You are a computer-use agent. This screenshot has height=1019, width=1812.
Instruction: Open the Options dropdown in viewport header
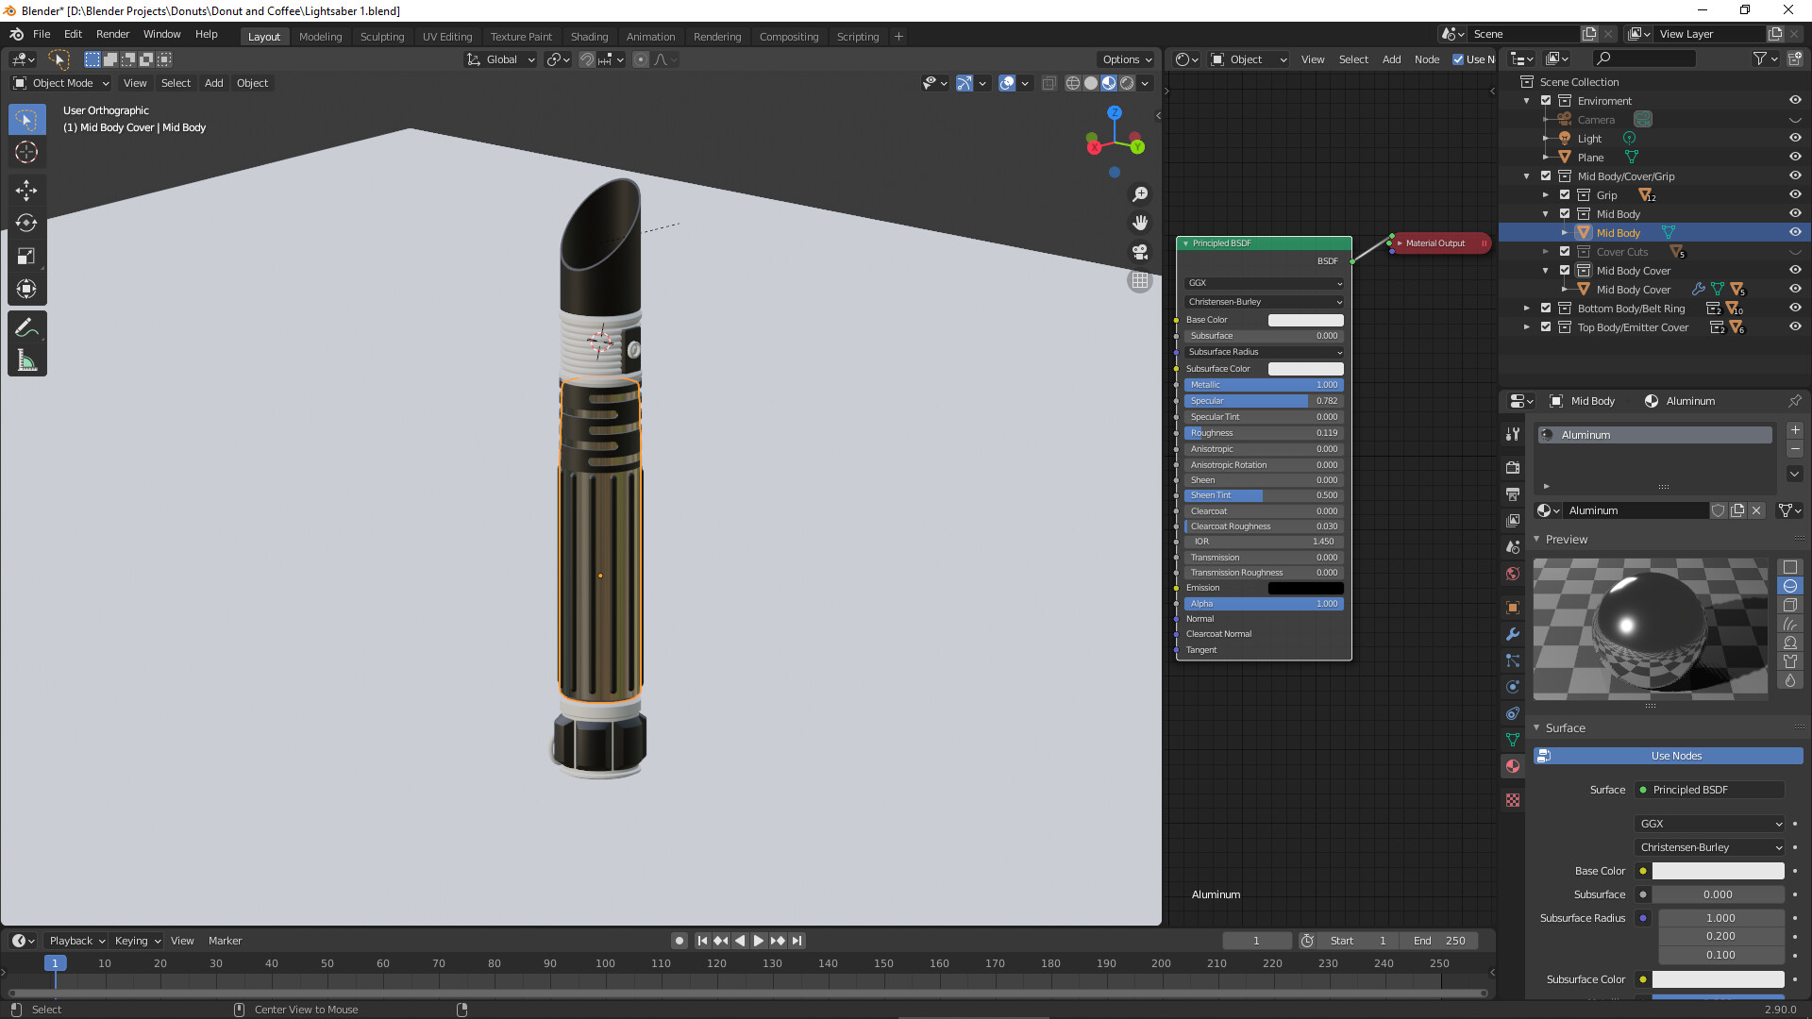click(x=1127, y=59)
